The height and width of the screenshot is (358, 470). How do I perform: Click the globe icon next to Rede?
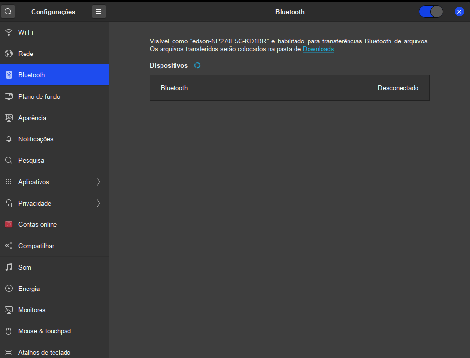9,54
